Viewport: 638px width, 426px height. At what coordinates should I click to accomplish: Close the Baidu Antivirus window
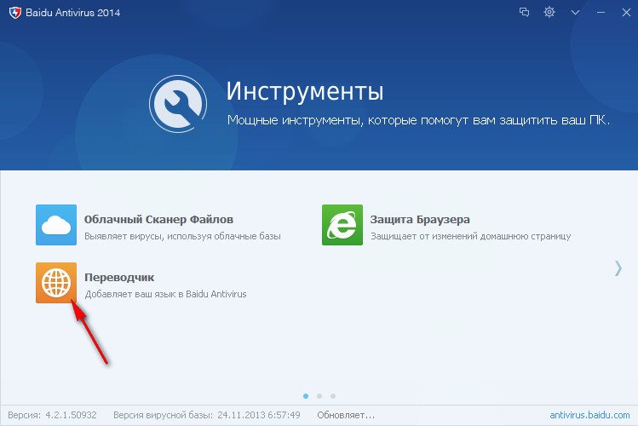[x=626, y=13]
